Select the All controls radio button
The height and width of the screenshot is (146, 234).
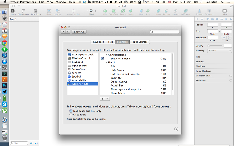(71, 115)
